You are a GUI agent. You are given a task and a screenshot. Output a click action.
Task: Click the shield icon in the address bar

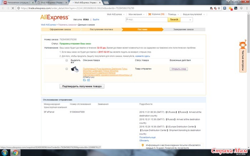point(215,8)
